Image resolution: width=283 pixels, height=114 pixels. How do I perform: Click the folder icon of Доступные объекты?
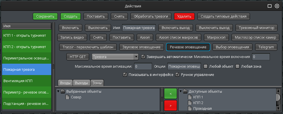click(185, 92)
